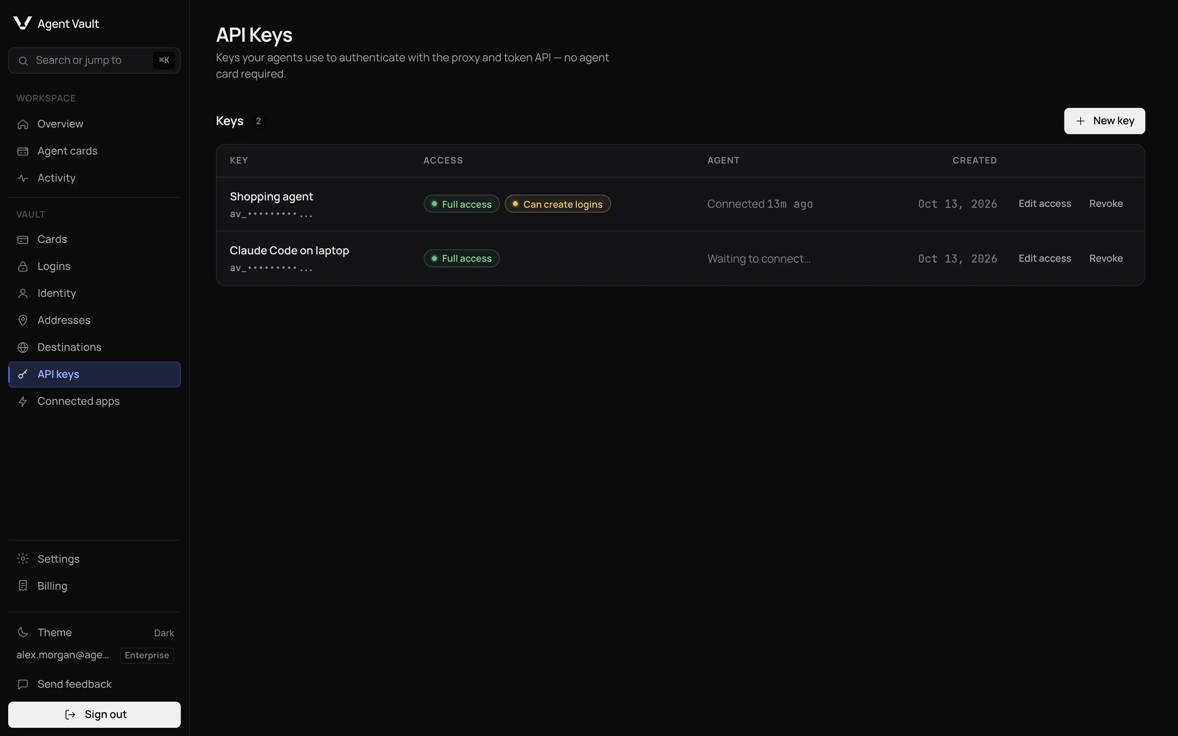Toggle the Dark theme value
This screenshot has height=736, width=1178.
[164, 633]
